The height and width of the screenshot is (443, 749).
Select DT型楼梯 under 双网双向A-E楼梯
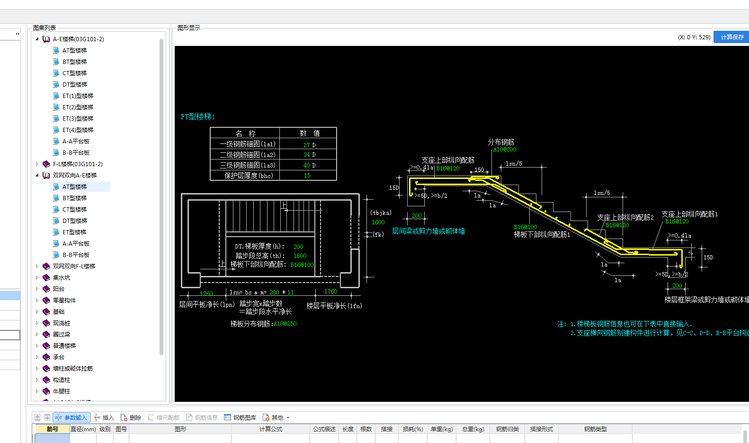pos(75,221)
